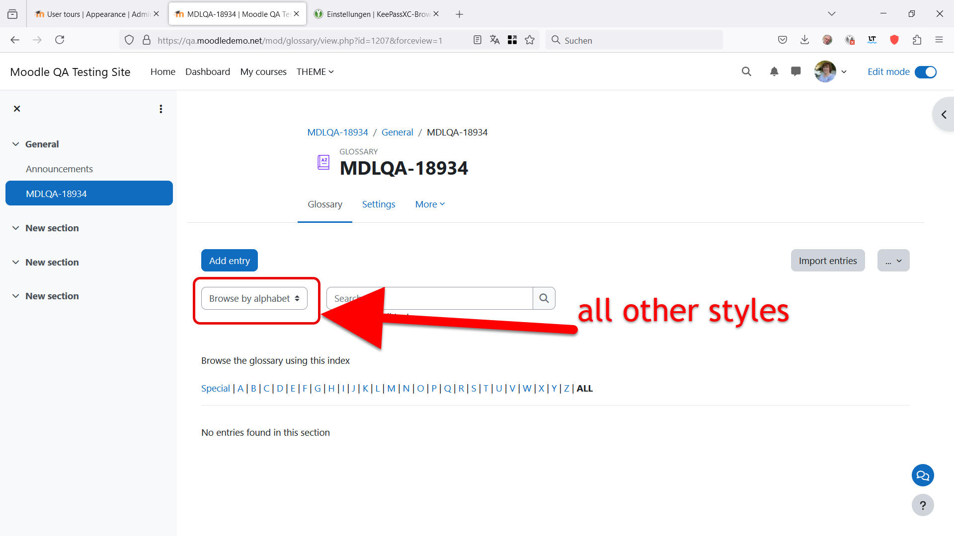The width and height of the screenshot is (954, 536).
Task: Collapse the third New section
Action: [16, 296]
